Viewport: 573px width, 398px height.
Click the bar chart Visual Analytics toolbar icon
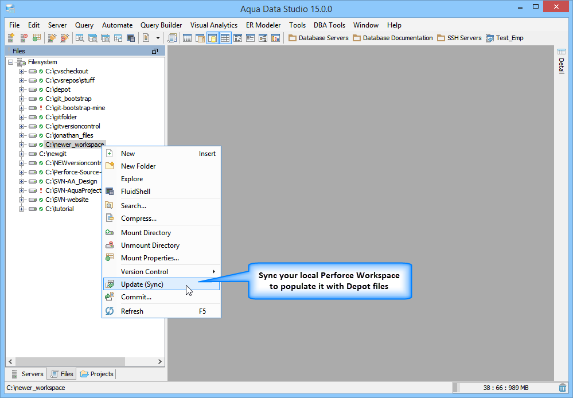275,38
